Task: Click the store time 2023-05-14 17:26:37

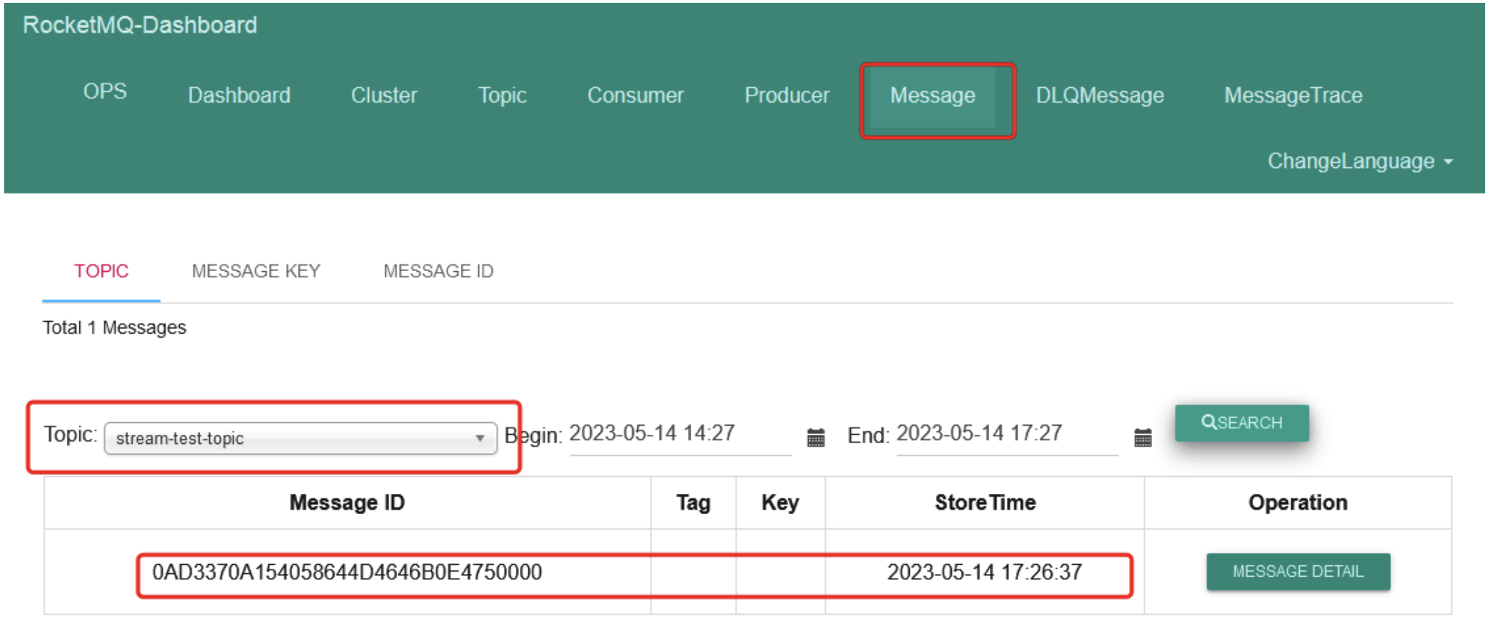Action: click(984, 572)
